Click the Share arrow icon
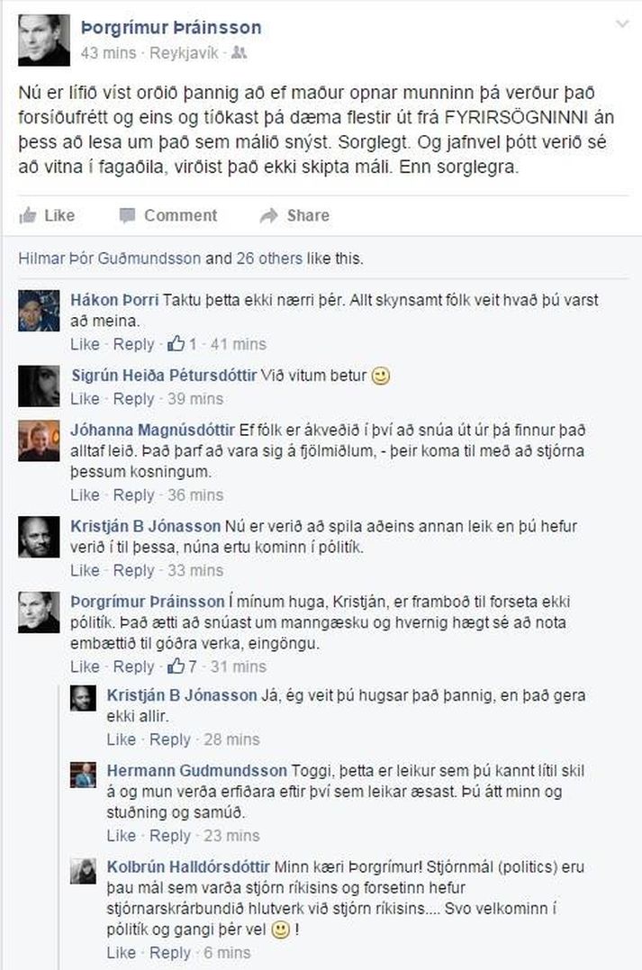The height and width of the screenshot is (970, 642). 268,215
